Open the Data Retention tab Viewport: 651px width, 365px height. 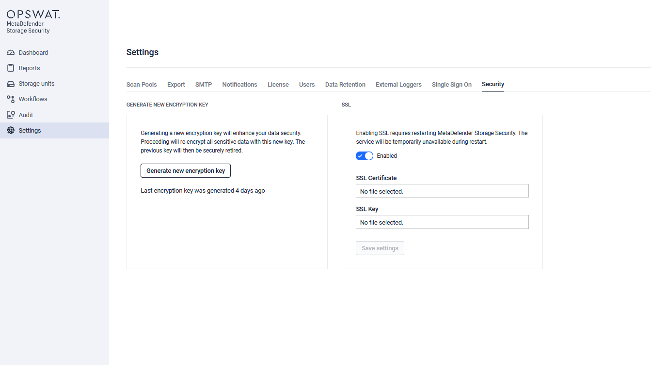click(x=345, y=84)
